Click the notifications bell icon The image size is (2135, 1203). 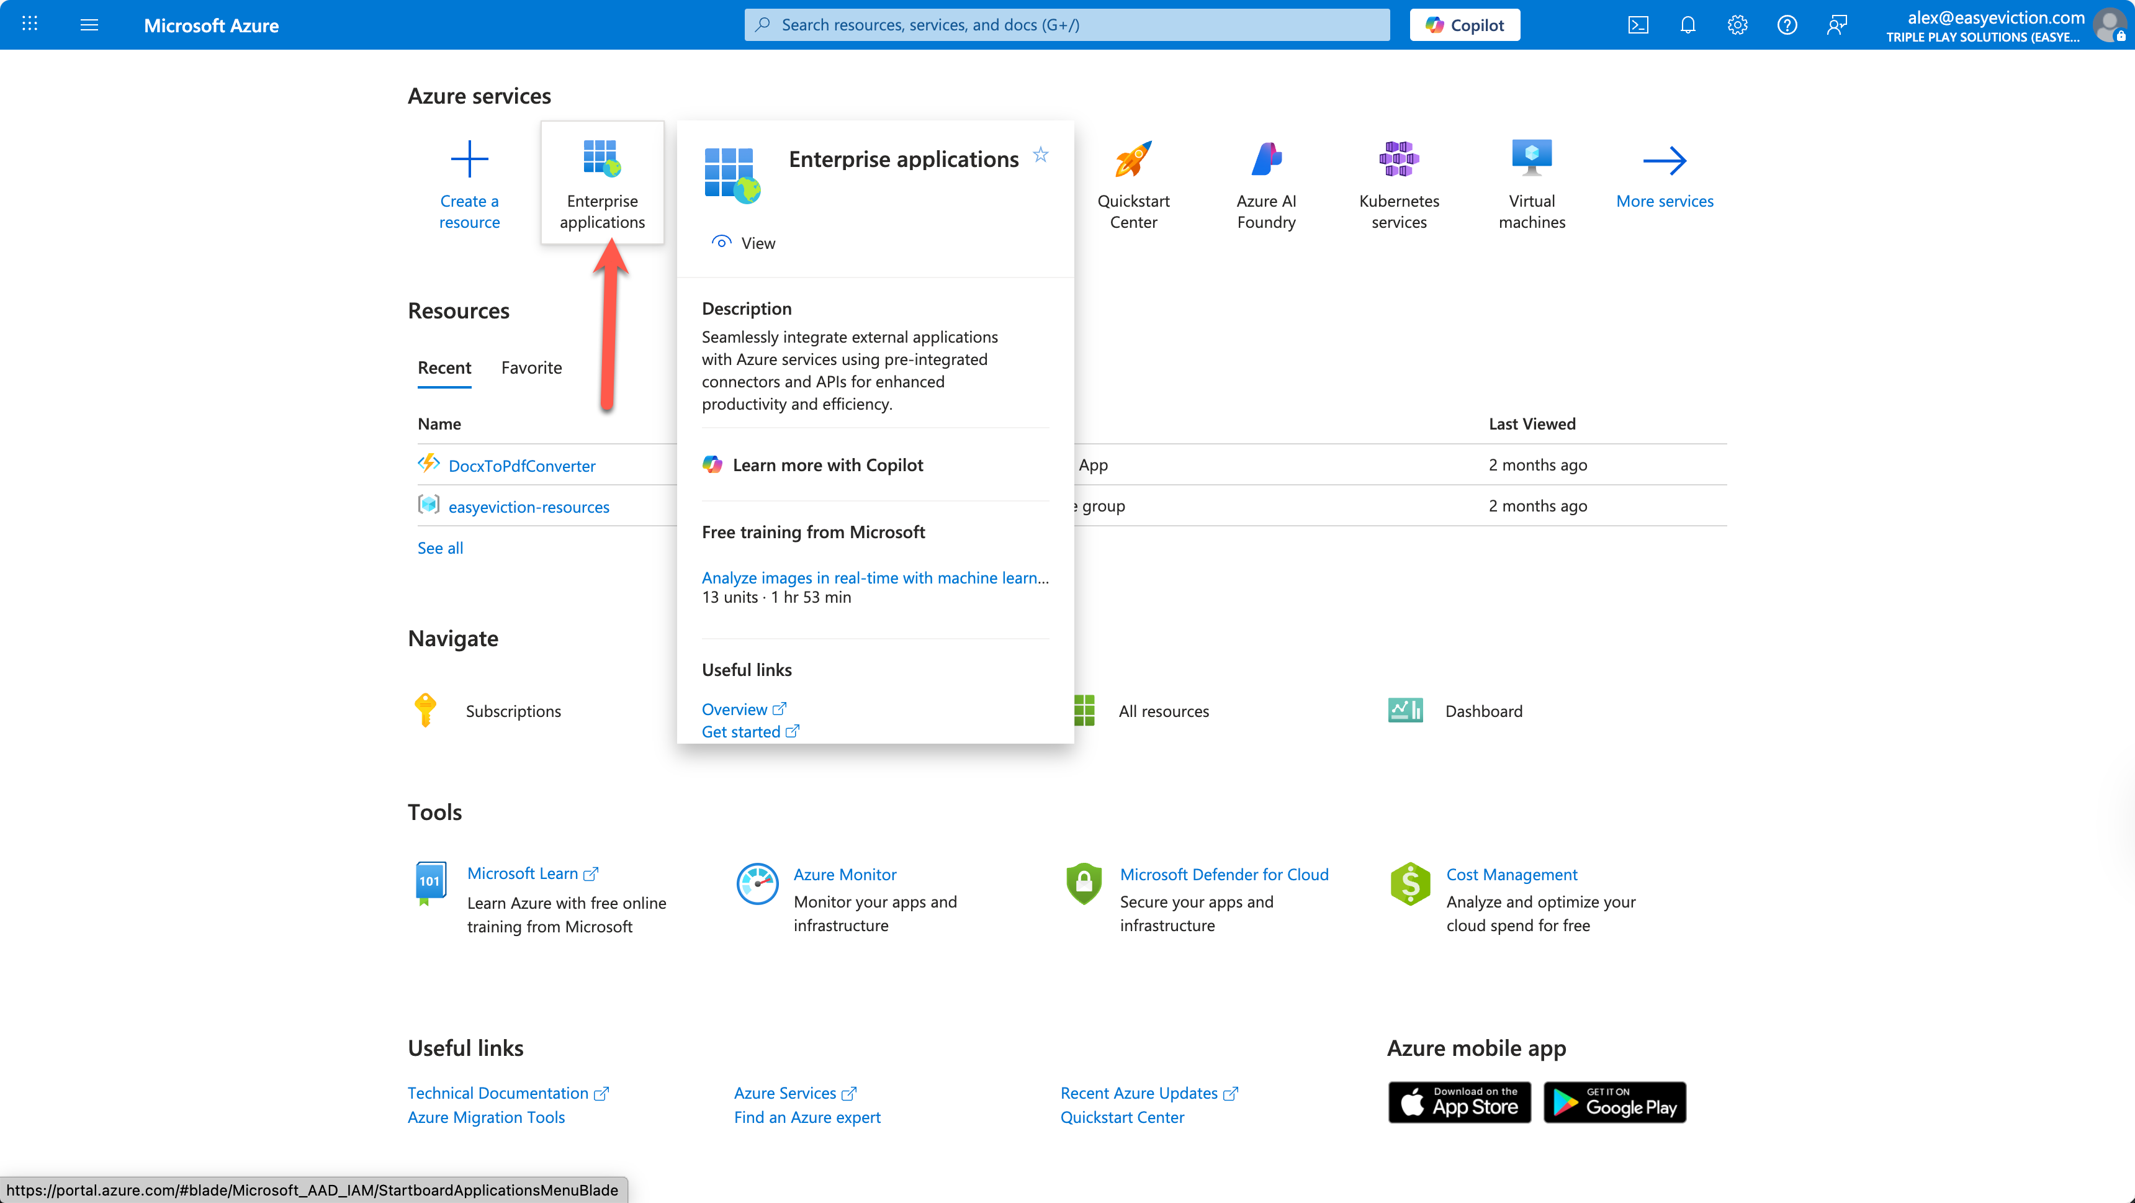1688,25
